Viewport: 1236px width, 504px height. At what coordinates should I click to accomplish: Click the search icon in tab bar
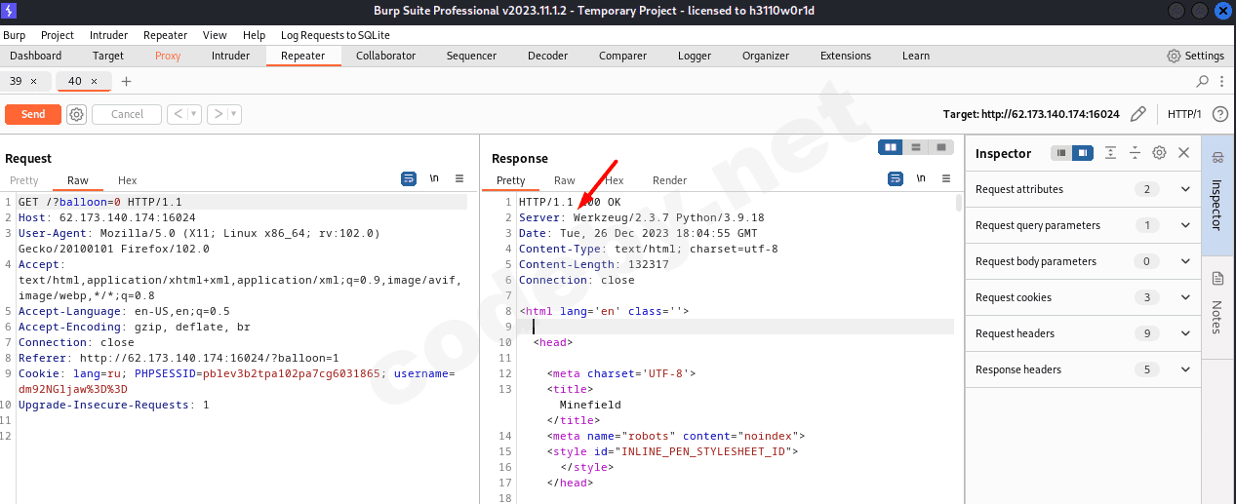coord(1202,81)
